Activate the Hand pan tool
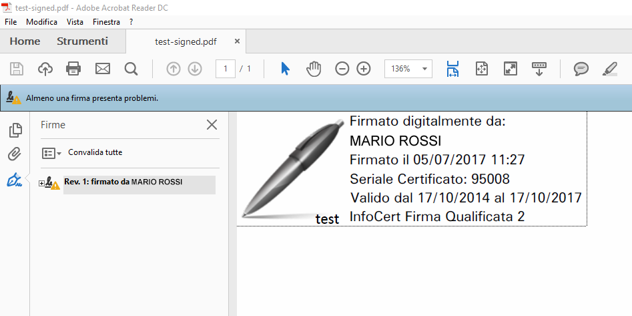 (314, 69)
